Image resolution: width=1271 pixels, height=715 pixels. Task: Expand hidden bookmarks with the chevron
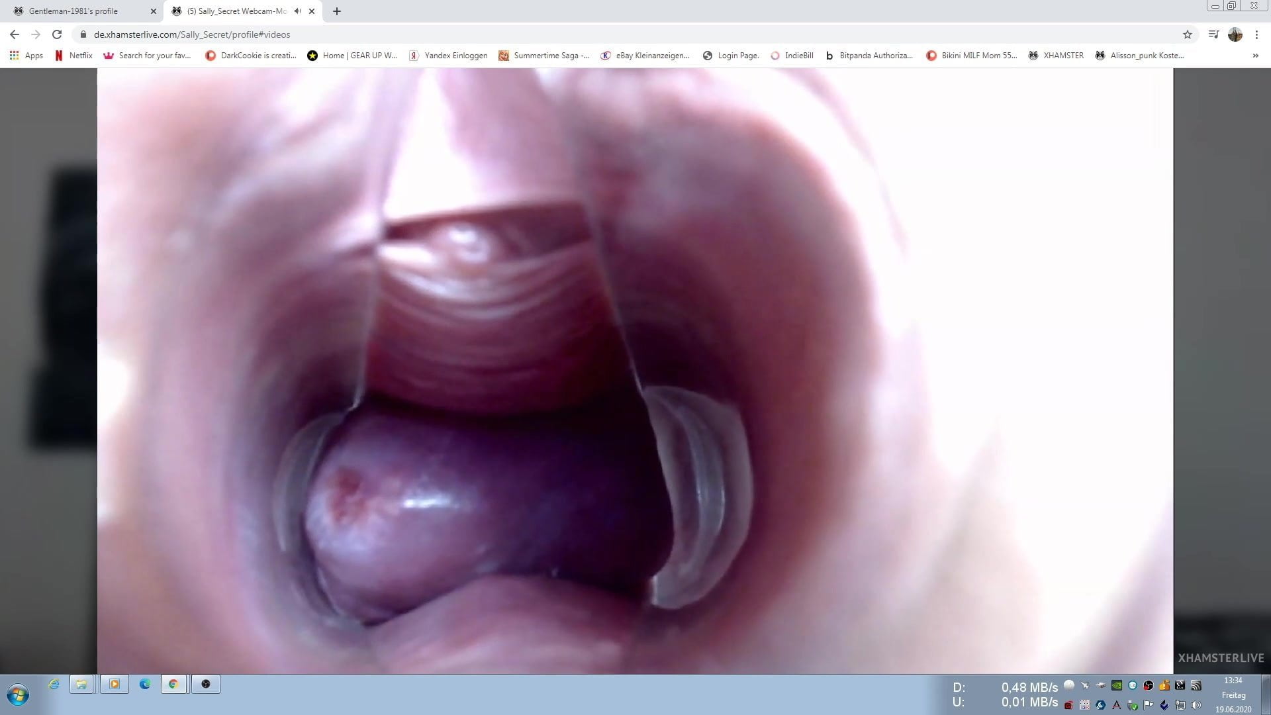tap(1255, 56)
